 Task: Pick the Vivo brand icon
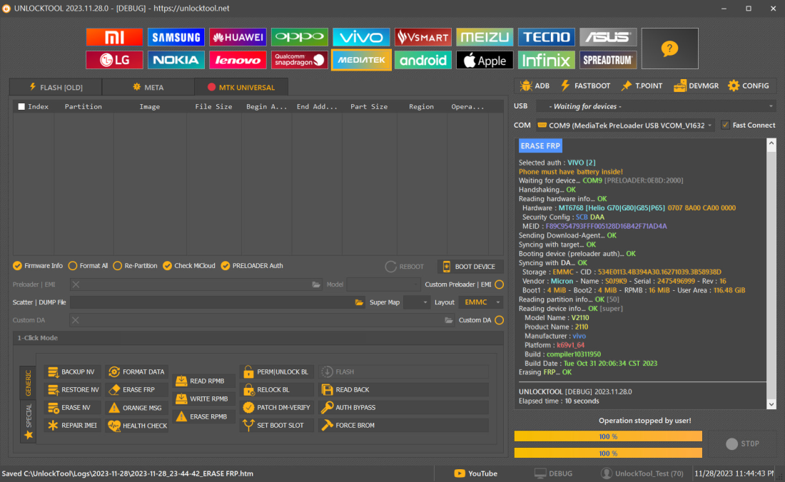pos(361,37)
